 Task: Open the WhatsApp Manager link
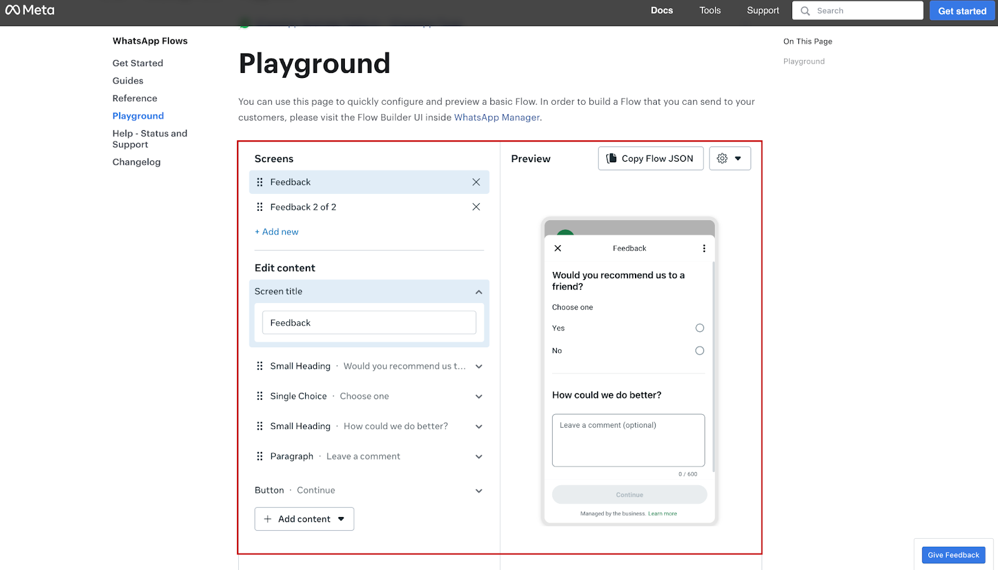(497, 117)
